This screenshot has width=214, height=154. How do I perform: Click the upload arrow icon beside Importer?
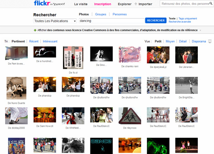[136, 4]
